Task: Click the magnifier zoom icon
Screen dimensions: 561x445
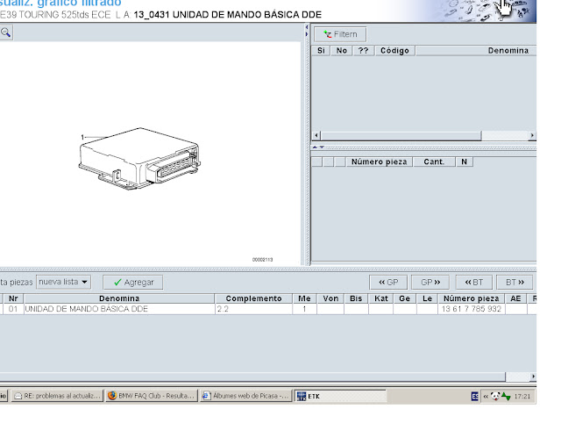Action: tap(5, 32)
